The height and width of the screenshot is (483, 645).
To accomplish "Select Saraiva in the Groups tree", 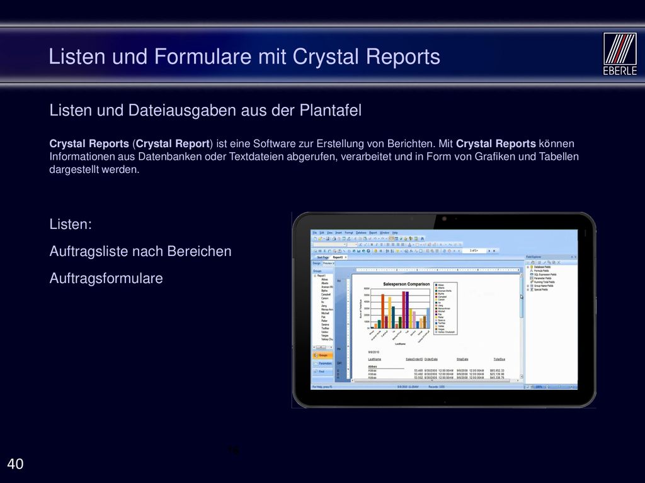I will (325, 325).
